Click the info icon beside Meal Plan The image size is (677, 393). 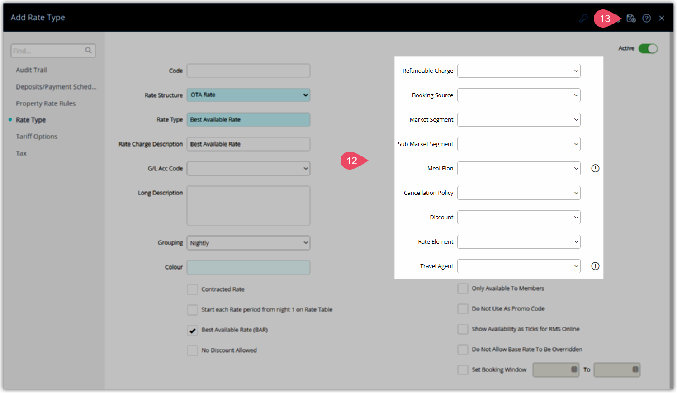[595, 168]
